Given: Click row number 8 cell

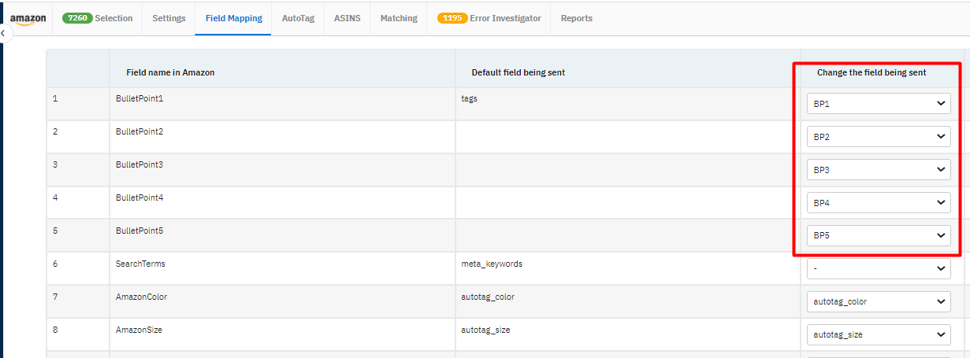Looking at the screenshot, I should tap(78, 334).
